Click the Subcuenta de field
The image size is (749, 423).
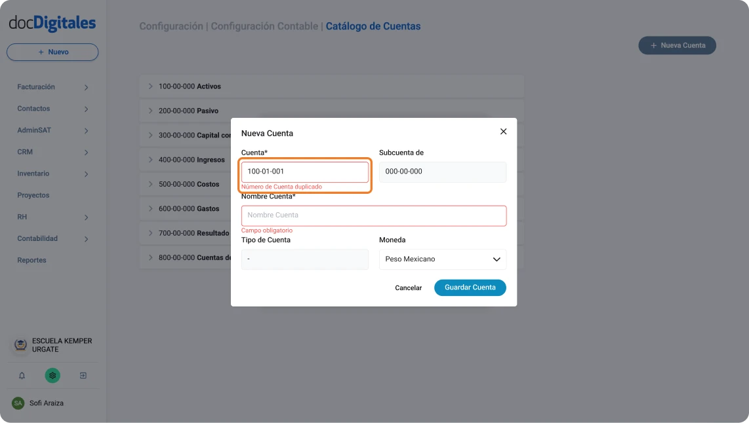coord(442,172)
